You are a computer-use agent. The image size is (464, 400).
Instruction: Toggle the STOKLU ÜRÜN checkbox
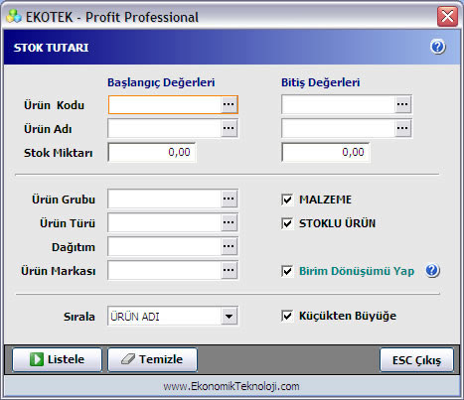[x=287, y=223]
